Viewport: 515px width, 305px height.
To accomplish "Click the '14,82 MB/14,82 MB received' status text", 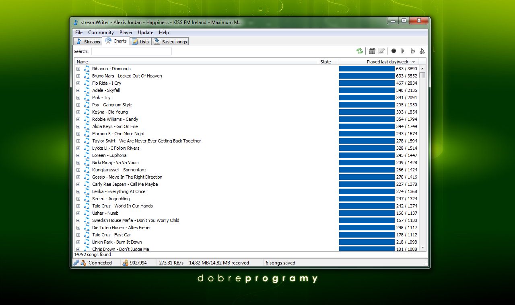I will click(x=219, y=263).
